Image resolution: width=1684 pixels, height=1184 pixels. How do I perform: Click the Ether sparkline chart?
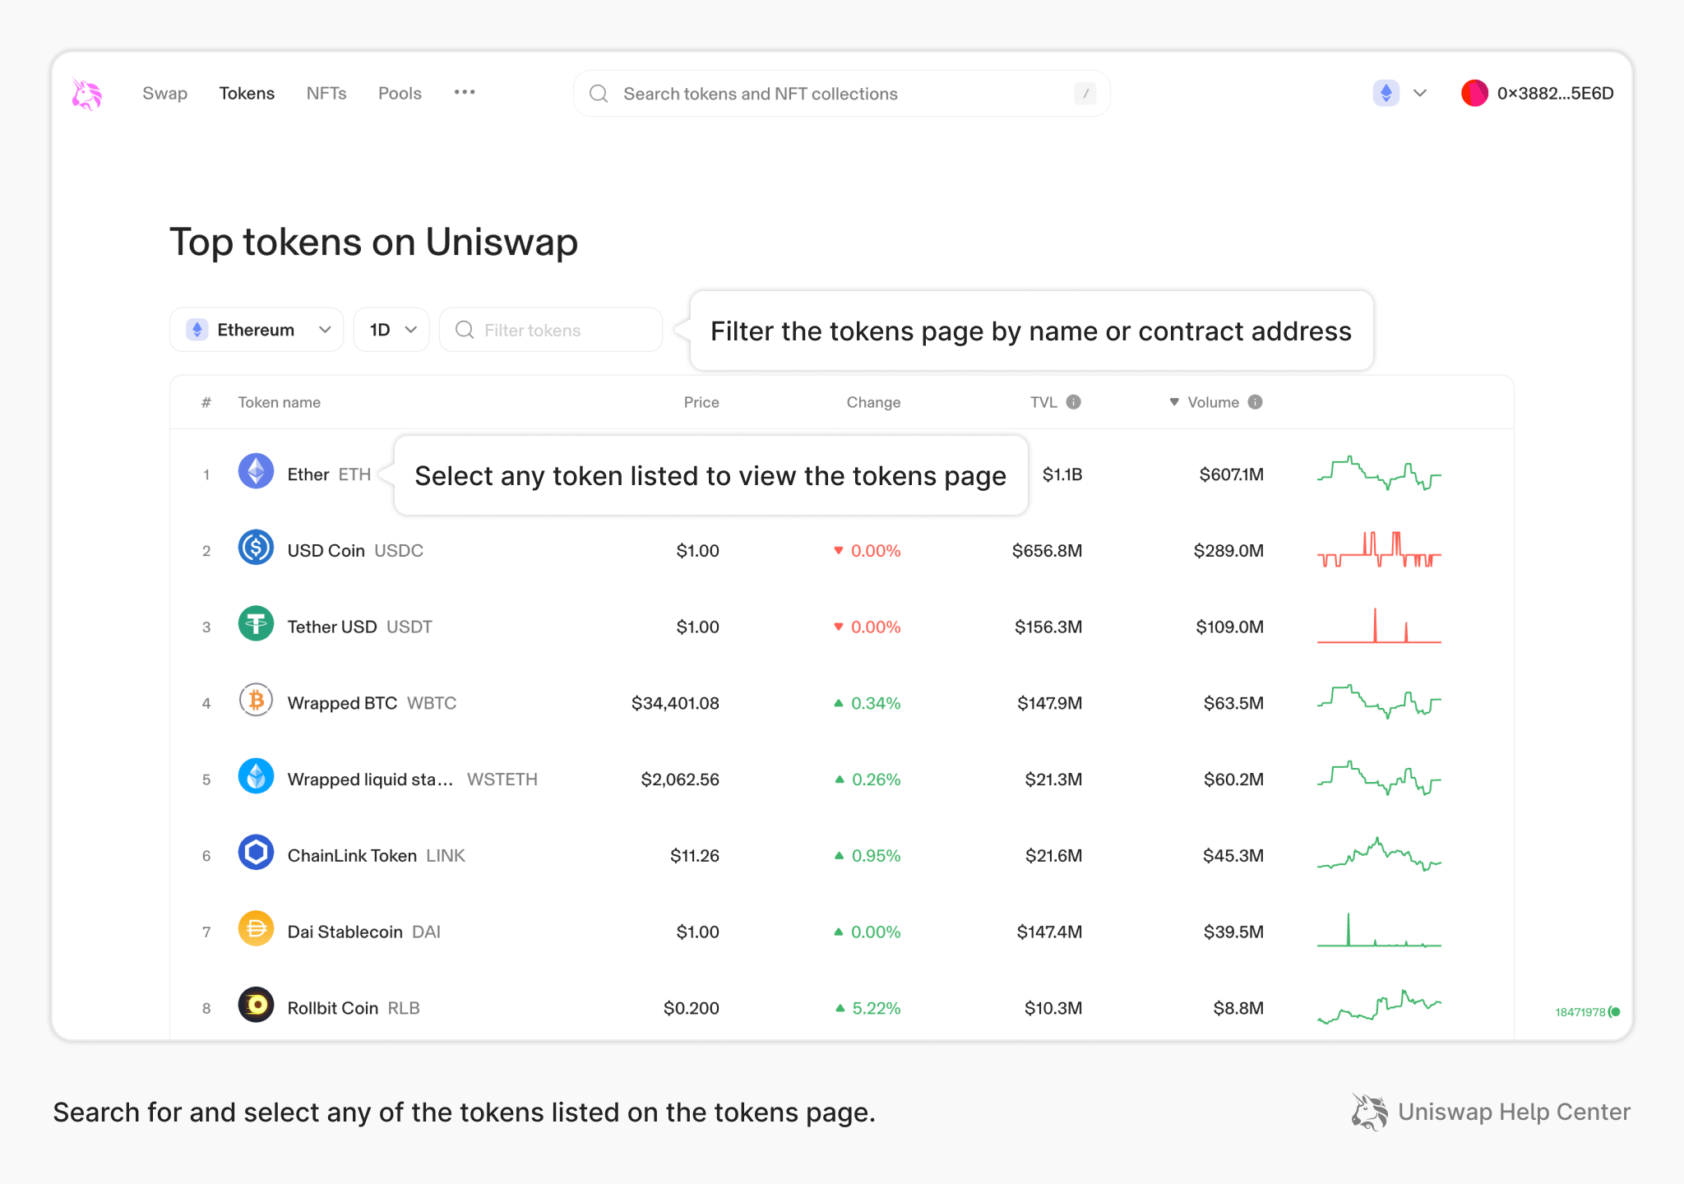coord(1379,473)
